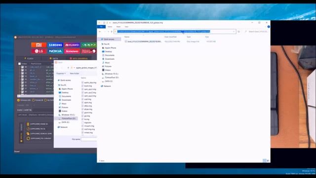316x178 pixels.
Task: Expand File Explorer address bar history dropdown
Action: click(234, 32)
